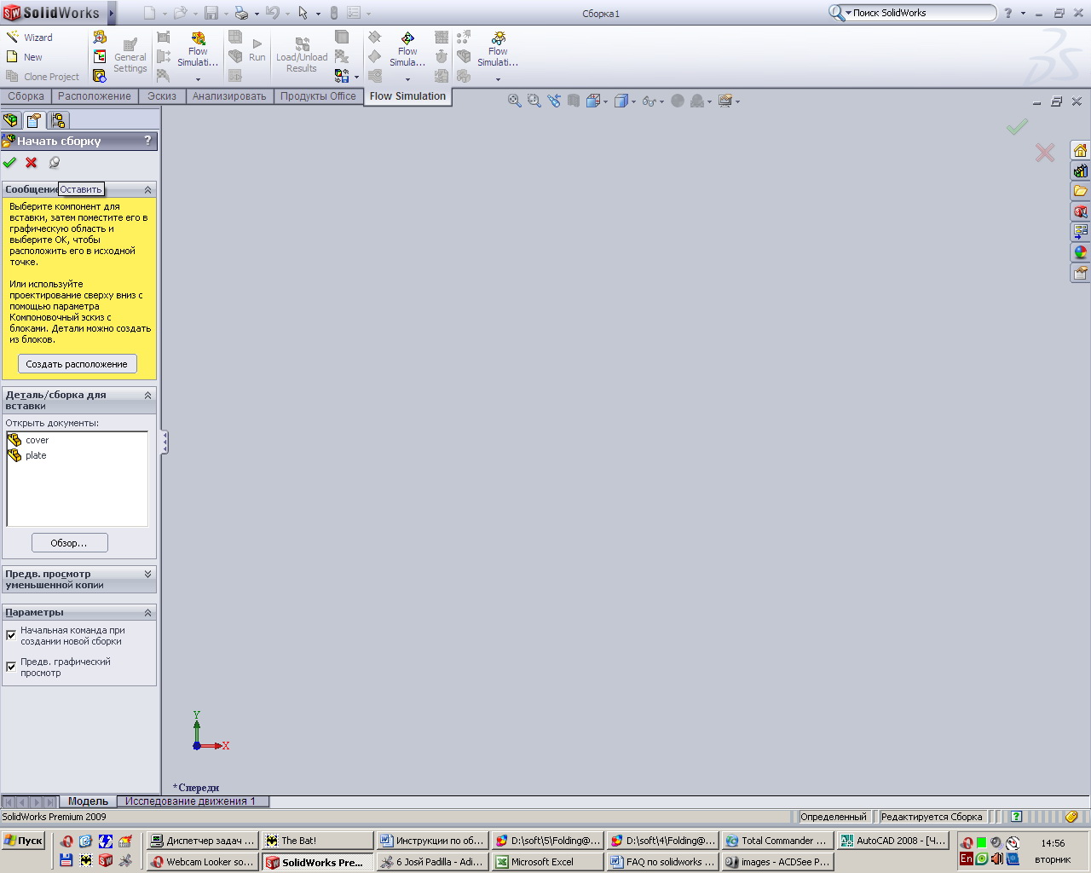Image resolution: width=1091 pixels, height=873 pixels.
Task: Launch the Flow Simulation Wizard
Action: (30, 38)
